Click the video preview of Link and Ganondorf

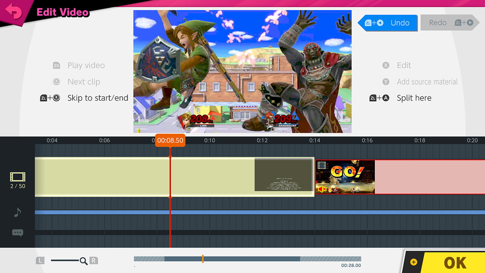(242, 71)
